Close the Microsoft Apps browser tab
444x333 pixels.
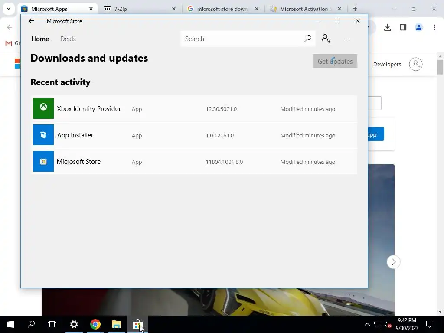point(91,9)
